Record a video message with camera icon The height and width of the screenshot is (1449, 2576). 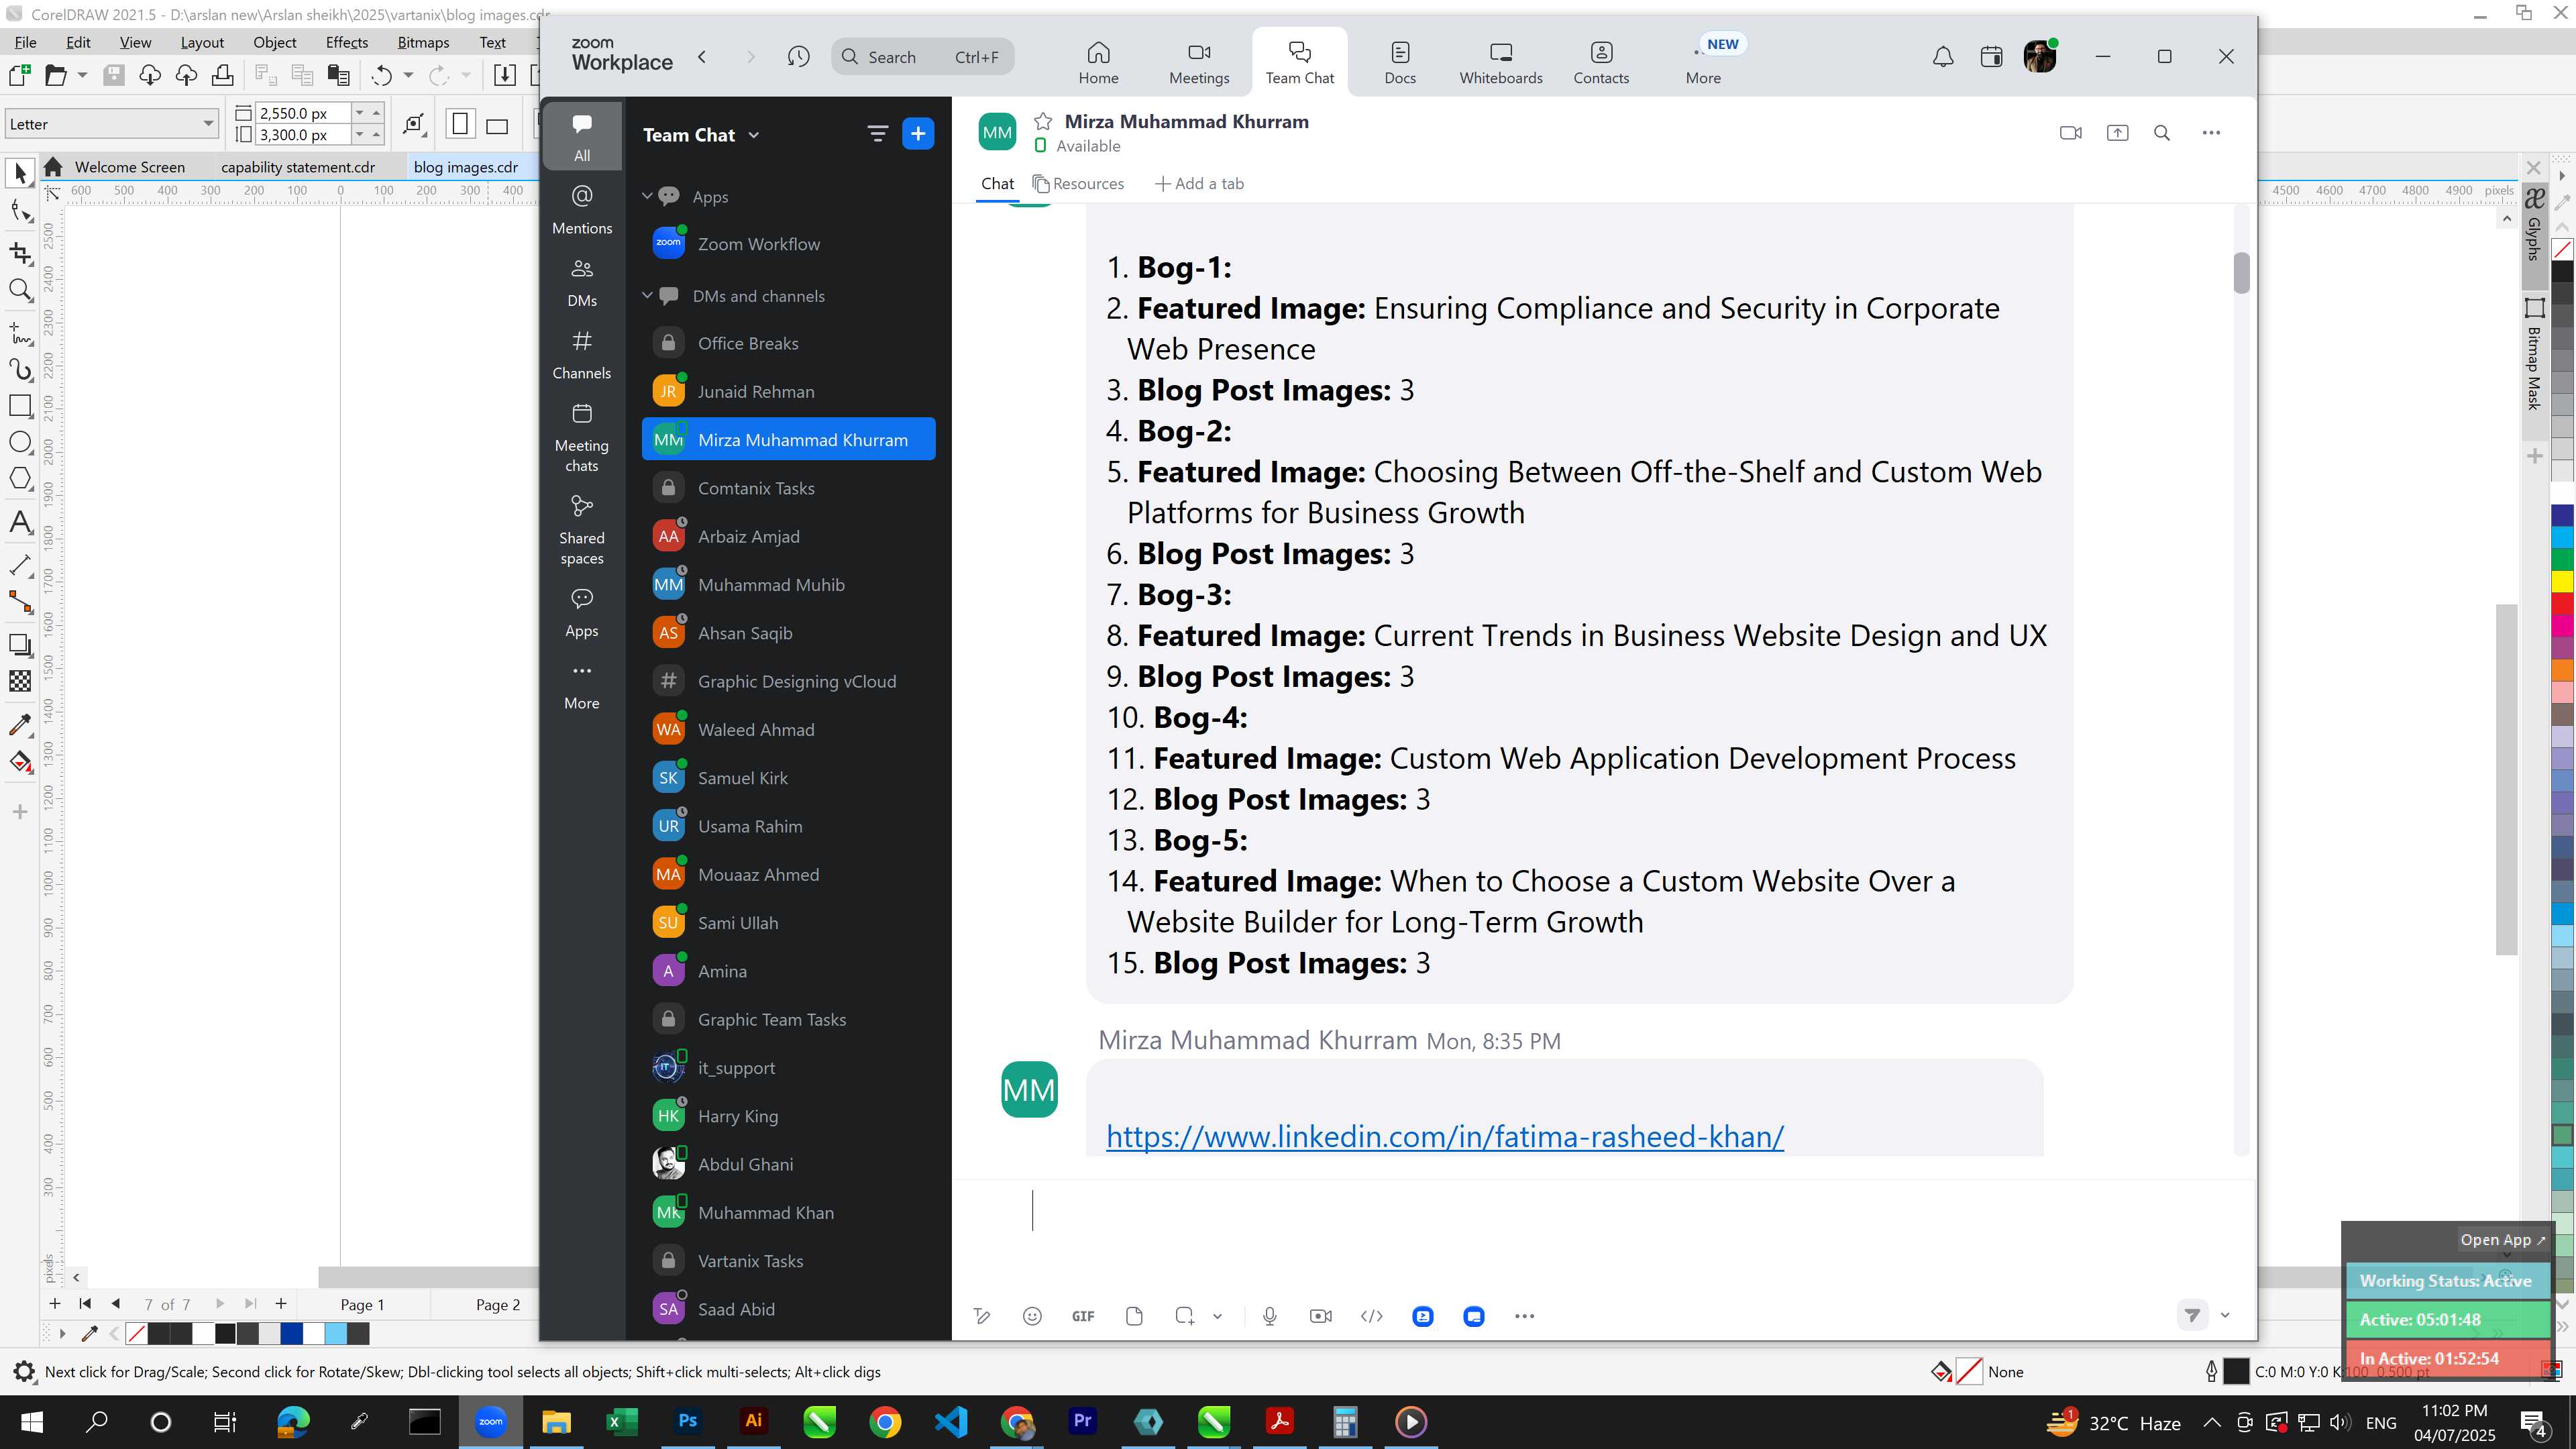click(x=1321, y=1316)
